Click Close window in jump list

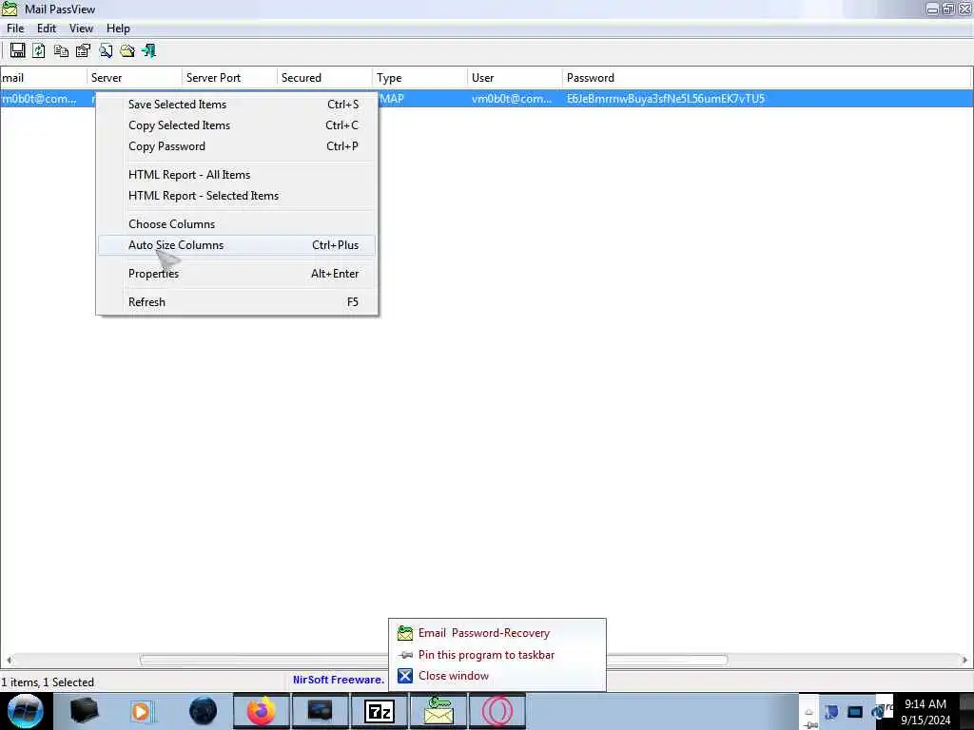pos(497,676)
